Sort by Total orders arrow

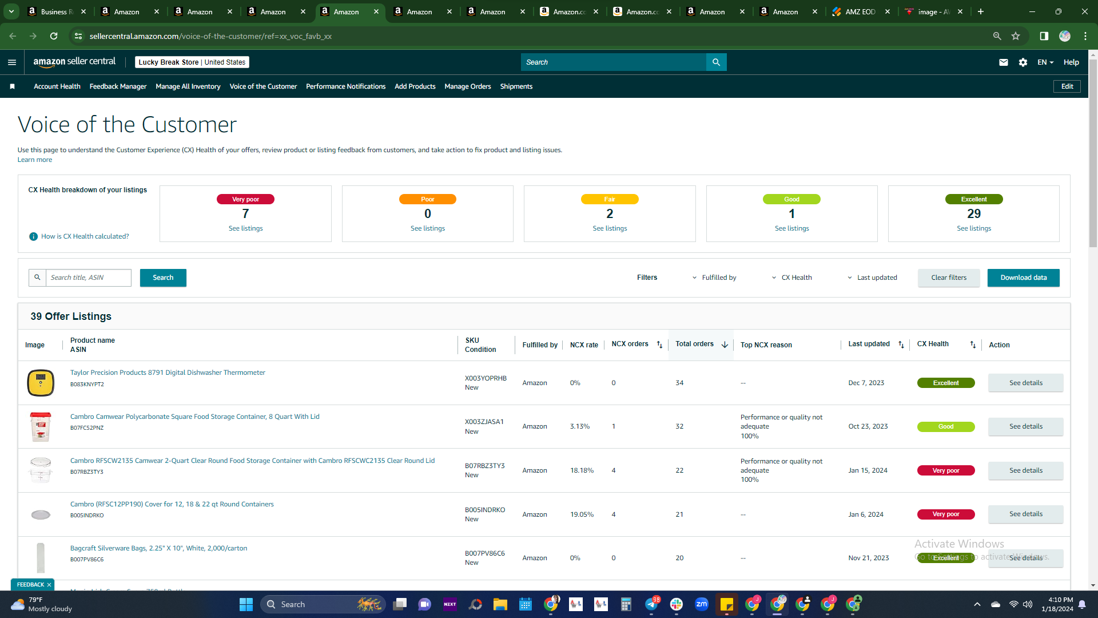coord(725,344)
